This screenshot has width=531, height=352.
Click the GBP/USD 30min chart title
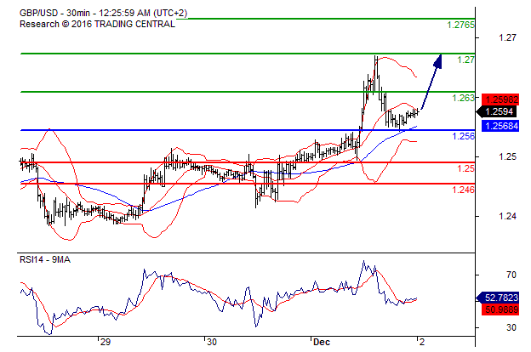click(103, 13)
